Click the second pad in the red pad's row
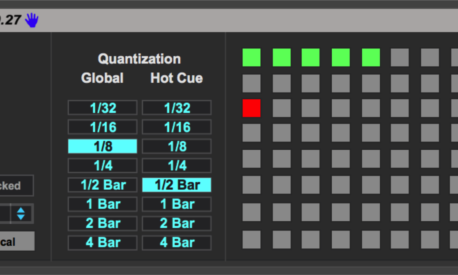 click(x=282, y=108)
